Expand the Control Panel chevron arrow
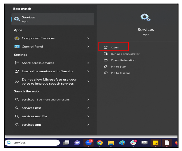 88,47
